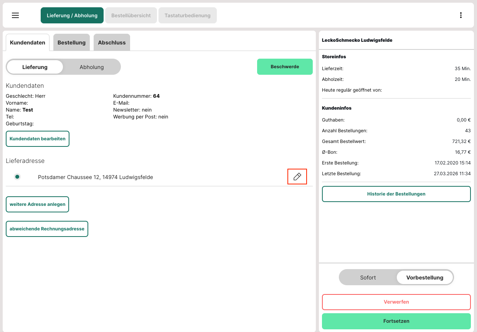Go to Bestellübersicht in top bar
Image resolution: width=477 pixels, height=332 pixels.
click(131, 16)
